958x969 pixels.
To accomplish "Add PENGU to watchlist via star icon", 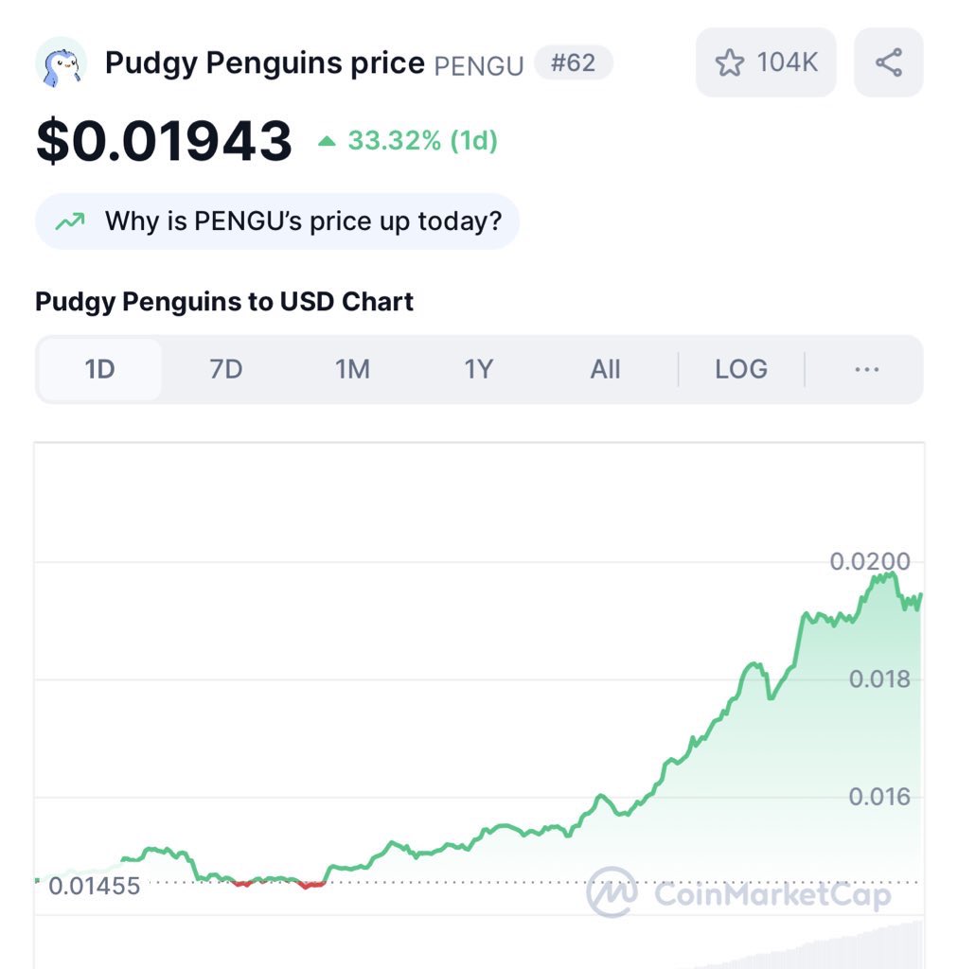I will (x=729, y=62).
